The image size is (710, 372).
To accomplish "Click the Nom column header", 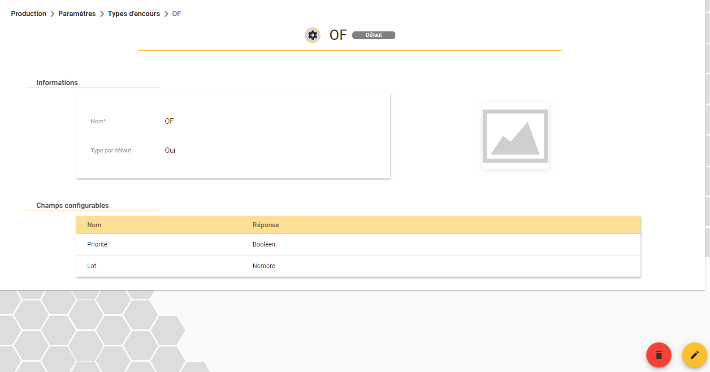I will (x=94, y=225).
